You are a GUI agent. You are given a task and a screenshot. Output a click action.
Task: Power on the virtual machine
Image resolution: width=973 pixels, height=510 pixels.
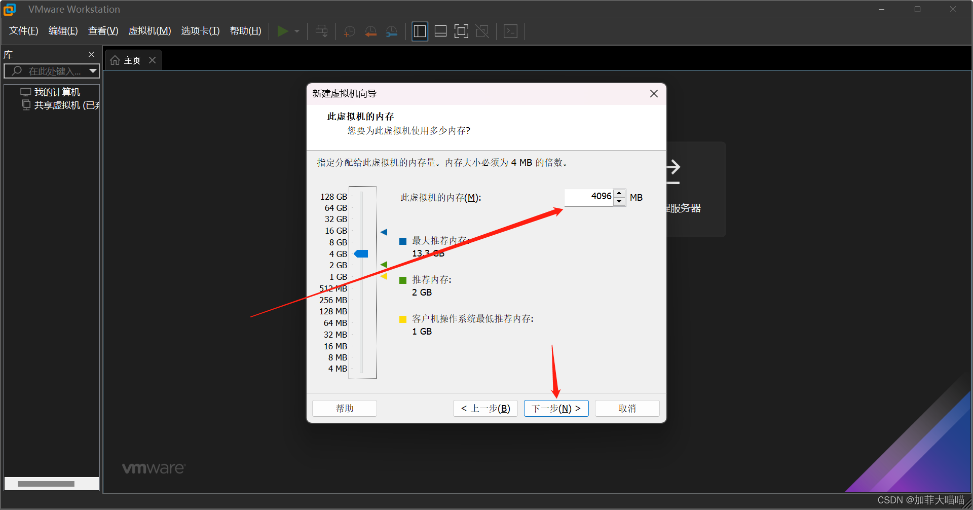[x=282, y=31]
